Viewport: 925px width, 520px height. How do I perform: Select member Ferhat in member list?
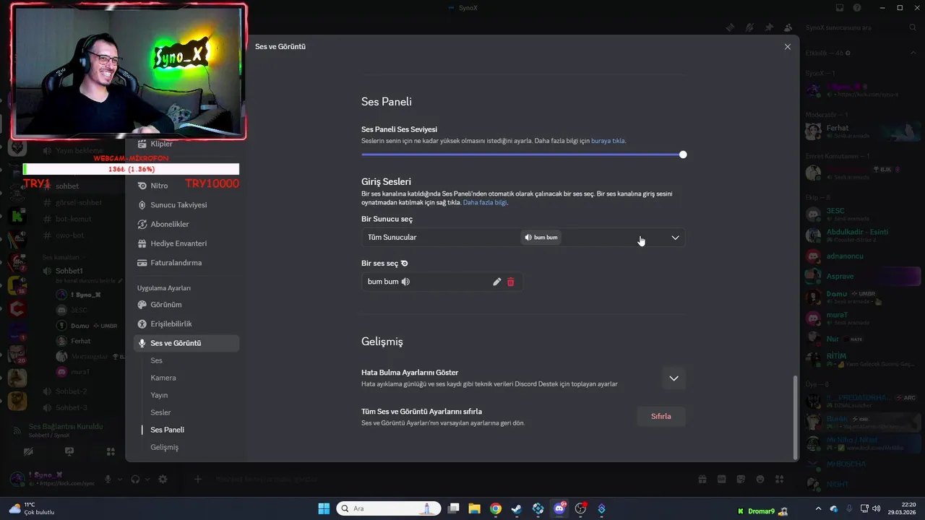pos(862,131)
